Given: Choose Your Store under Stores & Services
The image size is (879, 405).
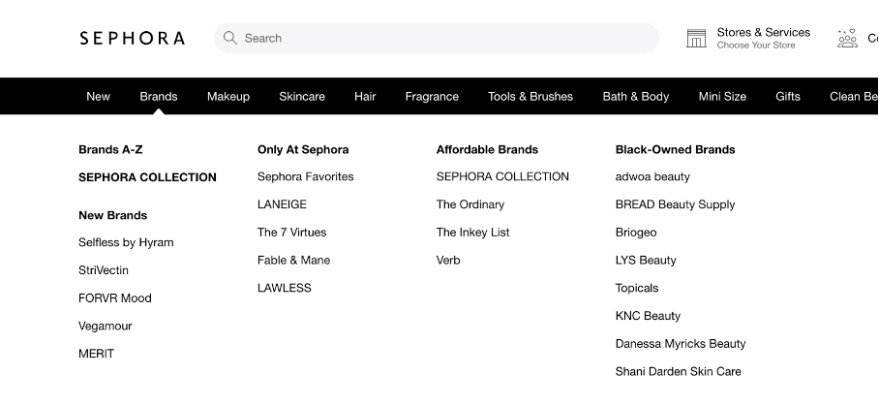Looking at the screenshot, I should [x=756, y=46].
